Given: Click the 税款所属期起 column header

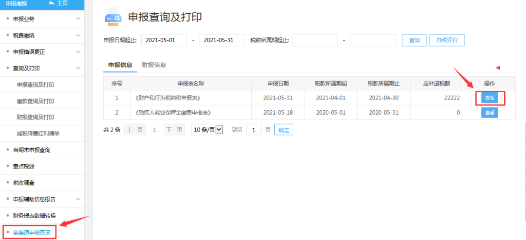Looking at the screenshot, I should pyautogui.click(x=331, y=84).
